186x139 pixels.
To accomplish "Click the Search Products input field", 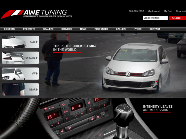I will coord(155,18).
